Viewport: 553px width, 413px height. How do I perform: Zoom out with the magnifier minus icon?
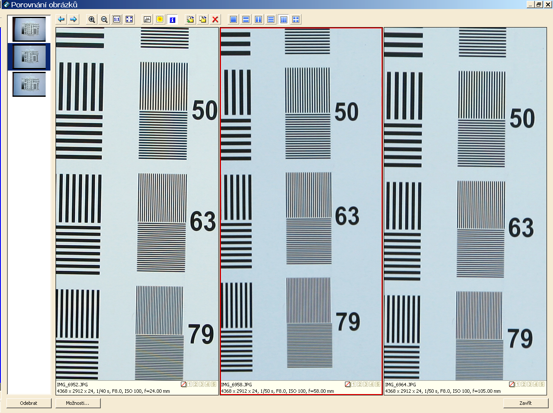[x=104, y=19]
